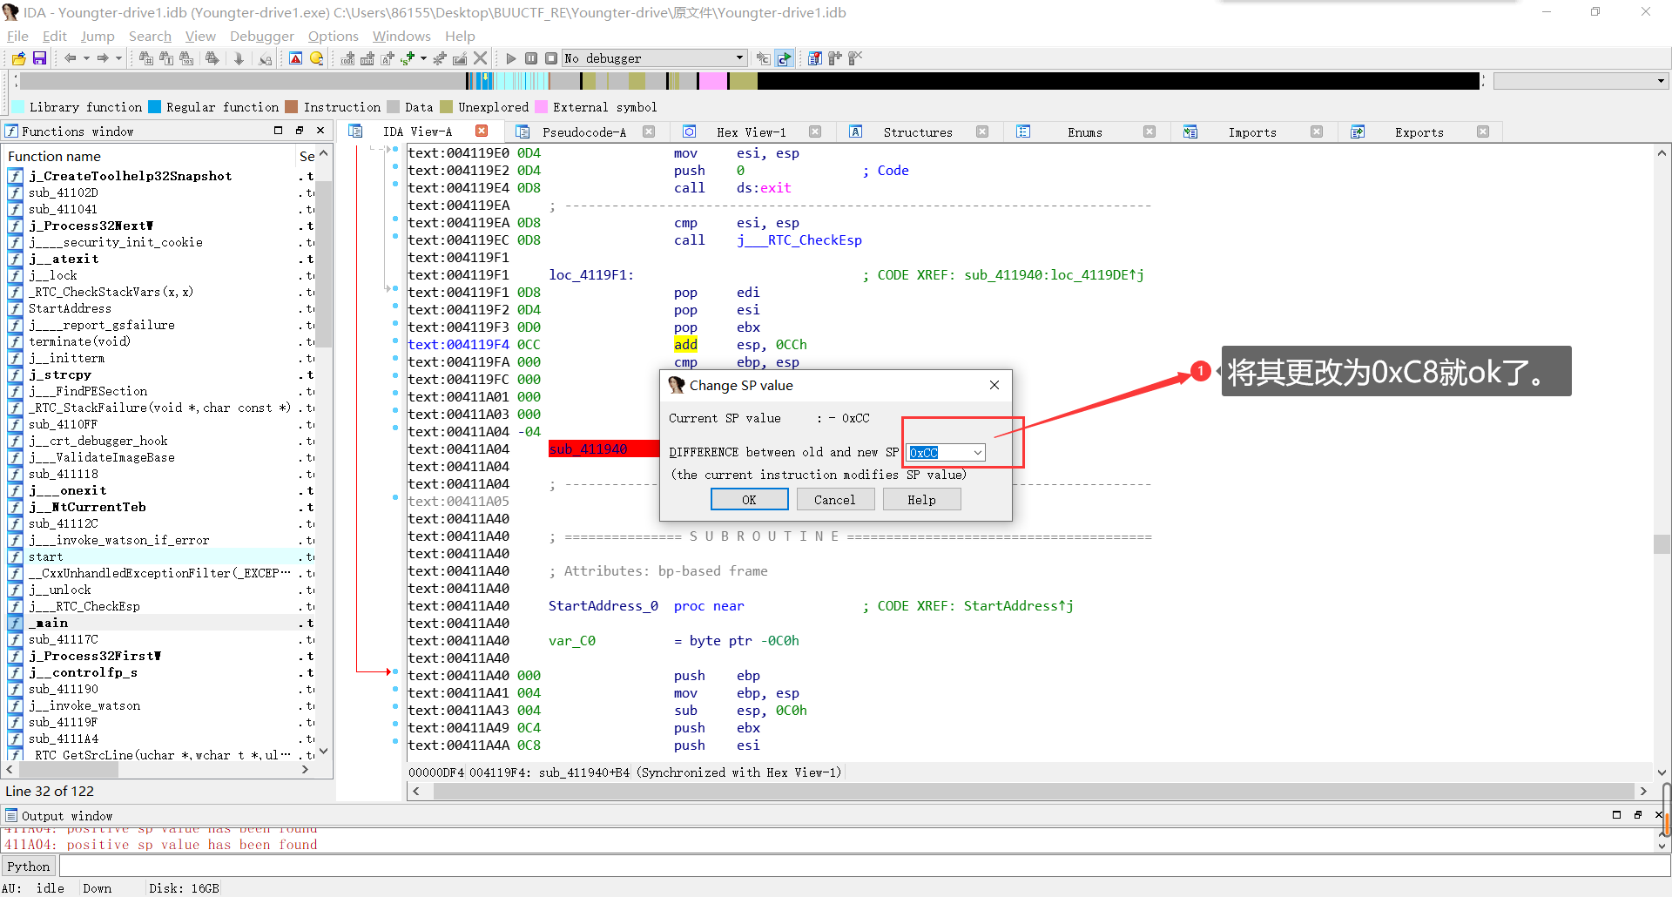Pause process with the pause icon
Screen dimensions: 1672x897
point(531,58)
